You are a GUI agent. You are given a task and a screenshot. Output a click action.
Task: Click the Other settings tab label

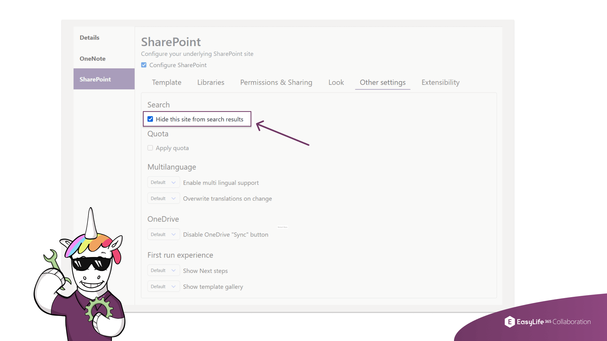click(383, 82)
